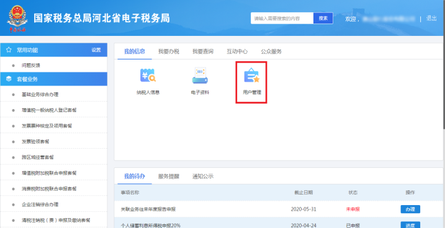Open 清税注销税（费）申报及缴纳套餐
This screenshot has height=228, width=445.
(56, 220)
